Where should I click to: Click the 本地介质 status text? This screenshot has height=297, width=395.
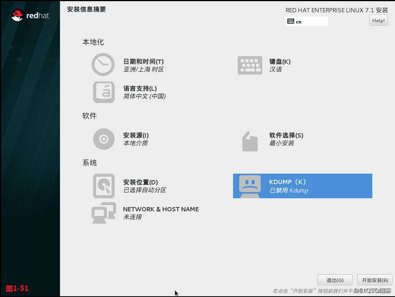click(135, 143)
